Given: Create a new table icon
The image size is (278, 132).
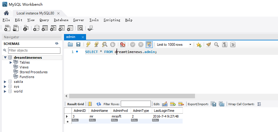Looking at the screenshot, I should [45, 28].
